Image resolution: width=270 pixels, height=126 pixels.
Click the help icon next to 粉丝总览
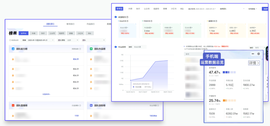(x=127, y=21)
